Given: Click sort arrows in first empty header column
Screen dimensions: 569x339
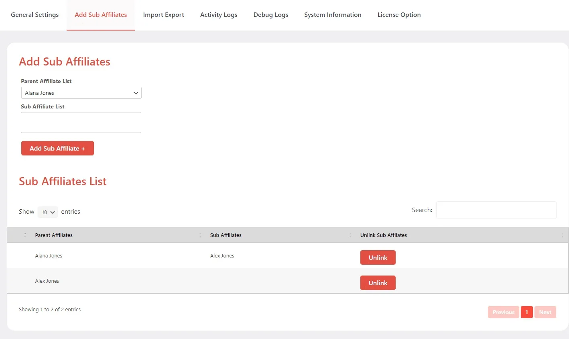Looking at the screenshot, I should pyautogui.click(x=24, y=235).
